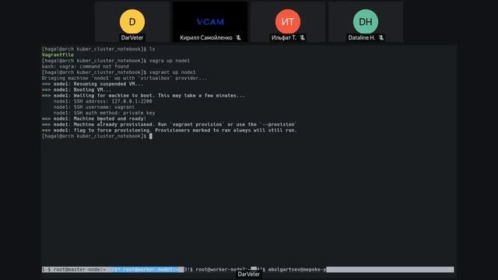Click 'node1: Booting VM...' line
The height and width of the screenshot is (280, 498).
(x=76, y=90)
